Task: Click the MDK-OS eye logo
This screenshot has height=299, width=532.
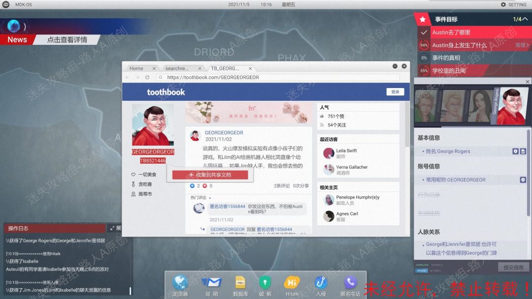Action: pyautogui.click(x=6, y=4)
